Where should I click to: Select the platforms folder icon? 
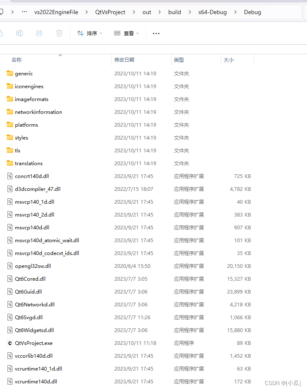pyautogui.click(x=10, y=125)
